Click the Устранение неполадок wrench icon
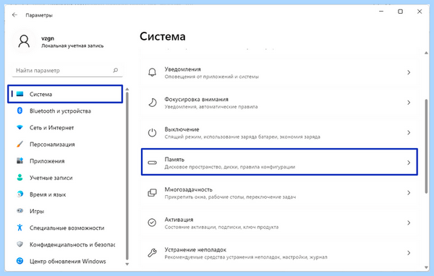434x276 pixels. pos(152,253)
